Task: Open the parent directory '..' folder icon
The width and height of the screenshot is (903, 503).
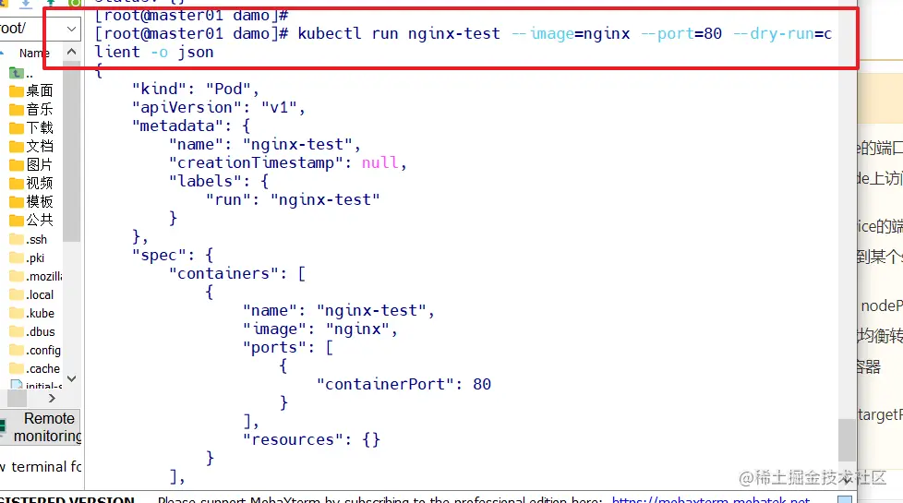Action: click(16, 73)
